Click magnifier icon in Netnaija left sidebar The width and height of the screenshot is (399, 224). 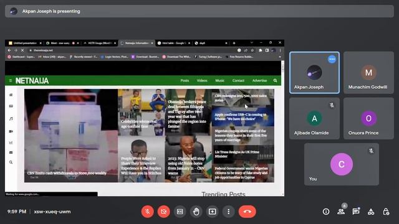coord(11,162)
